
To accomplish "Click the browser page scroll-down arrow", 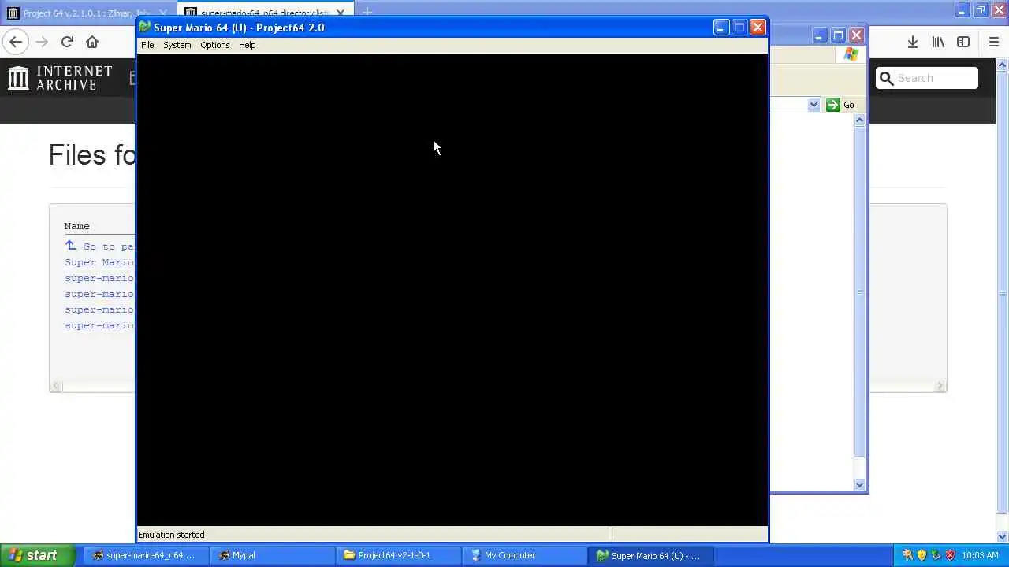I will pyautogui.click(x=1002, y=537).
